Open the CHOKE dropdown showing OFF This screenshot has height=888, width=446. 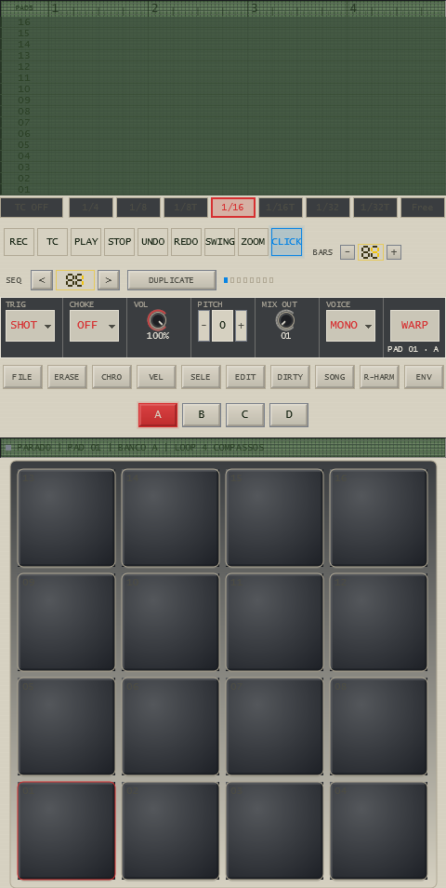click(x=94, y=326)
